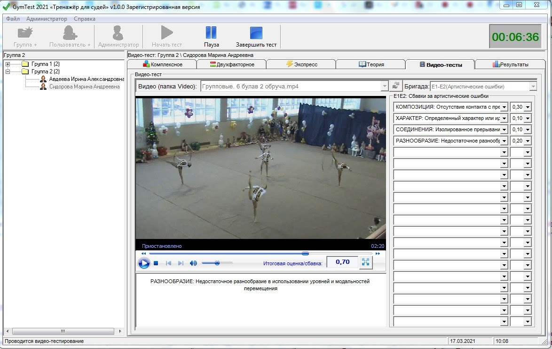Click the refresh video list icon
The height and width of the screenshot is (349, 552).
click(396, 86)
